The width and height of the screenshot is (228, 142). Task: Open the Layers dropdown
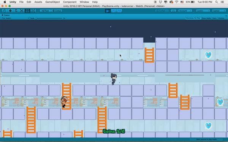(x=203, y=11)
